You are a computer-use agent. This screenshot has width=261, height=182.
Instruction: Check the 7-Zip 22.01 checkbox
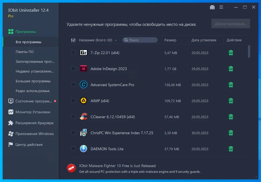[x=73, y=52]
